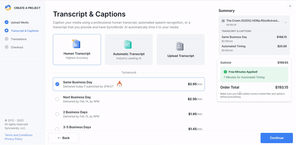Screen dimensions: 296x145
Task: Click the flame rush-delivery clock icon
Action: click(119, 84)
